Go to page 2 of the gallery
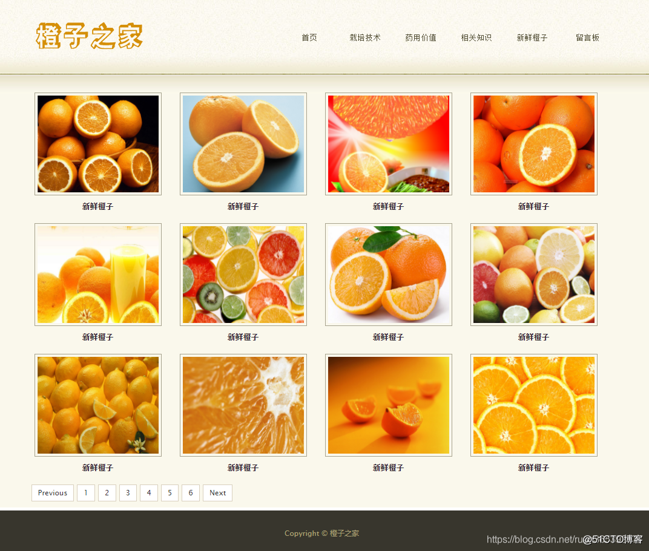This screenshot has height=551, width=649. click(107, 492)
